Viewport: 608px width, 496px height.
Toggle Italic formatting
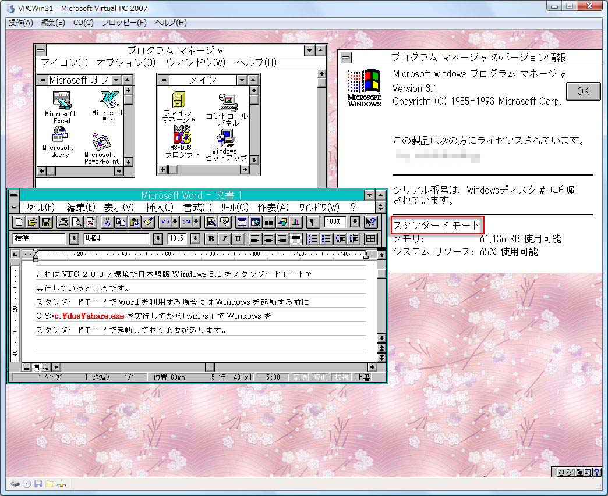tap(225, 239)
